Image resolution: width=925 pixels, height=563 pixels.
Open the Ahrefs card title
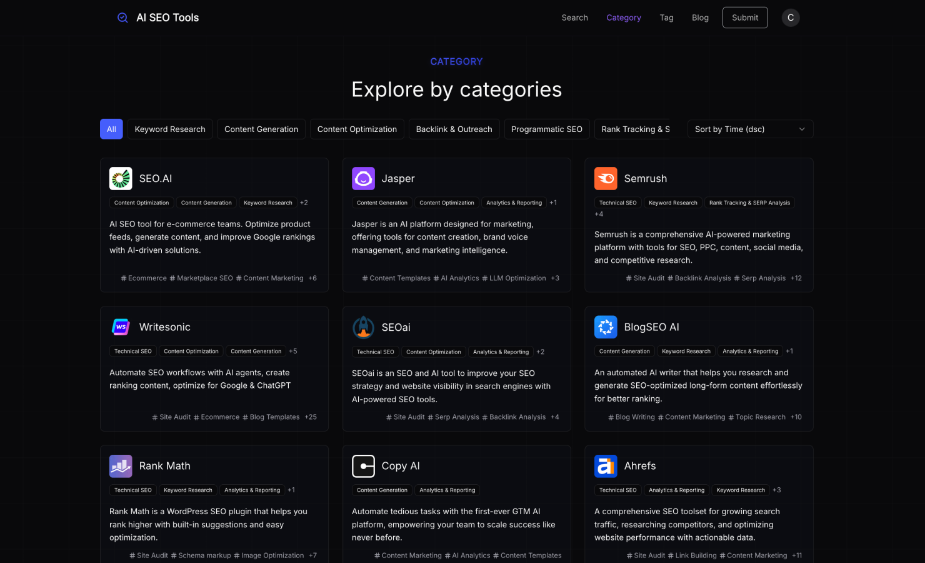point(640,466)
